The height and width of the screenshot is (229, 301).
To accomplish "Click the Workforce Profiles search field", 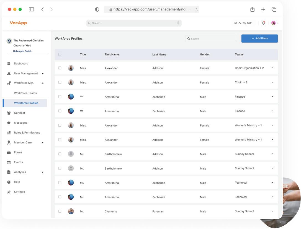I will coord(211,39).
